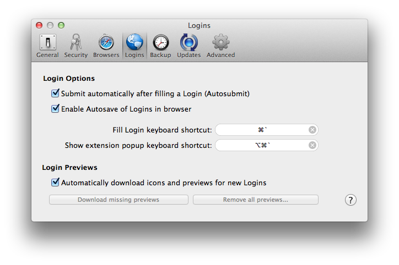Image resolution: width=399 pixels, height=265 pixels.
Task: Disable Autosubmit after filling a Login
Action: pyautogui.click(x=55, y=93)
